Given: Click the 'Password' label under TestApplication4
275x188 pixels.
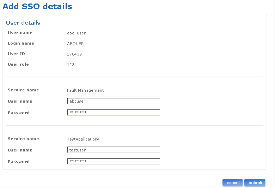Looking at the screenshot, I should click(19, 162).
